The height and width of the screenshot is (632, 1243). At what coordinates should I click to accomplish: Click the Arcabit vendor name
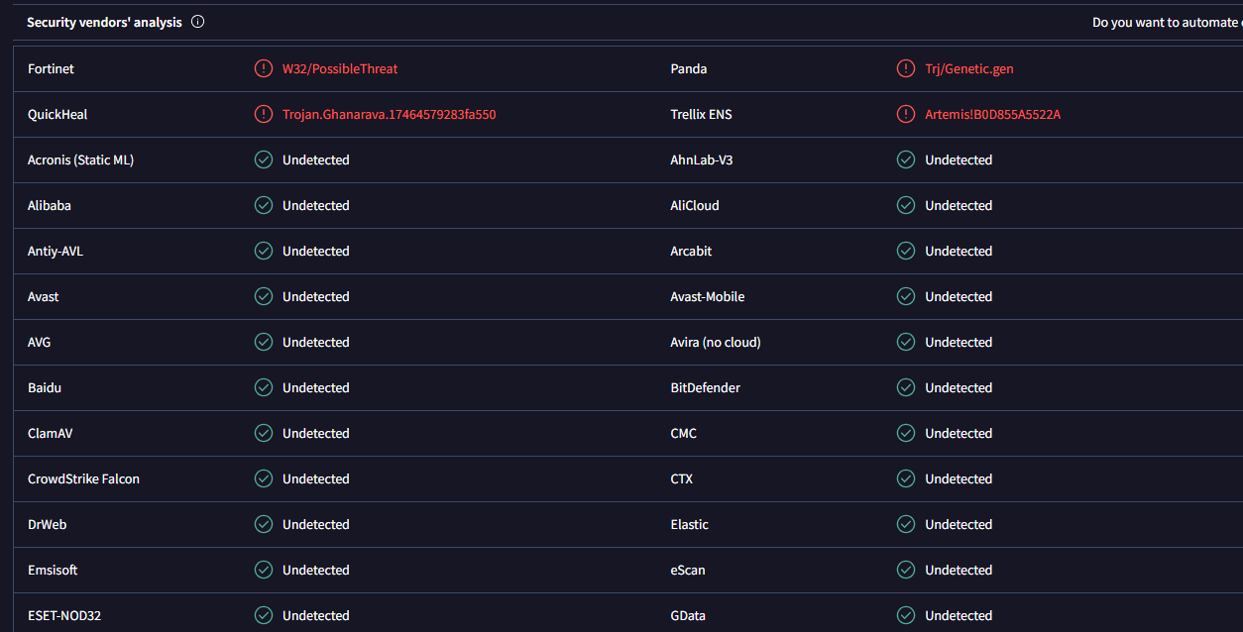point(691,251)
